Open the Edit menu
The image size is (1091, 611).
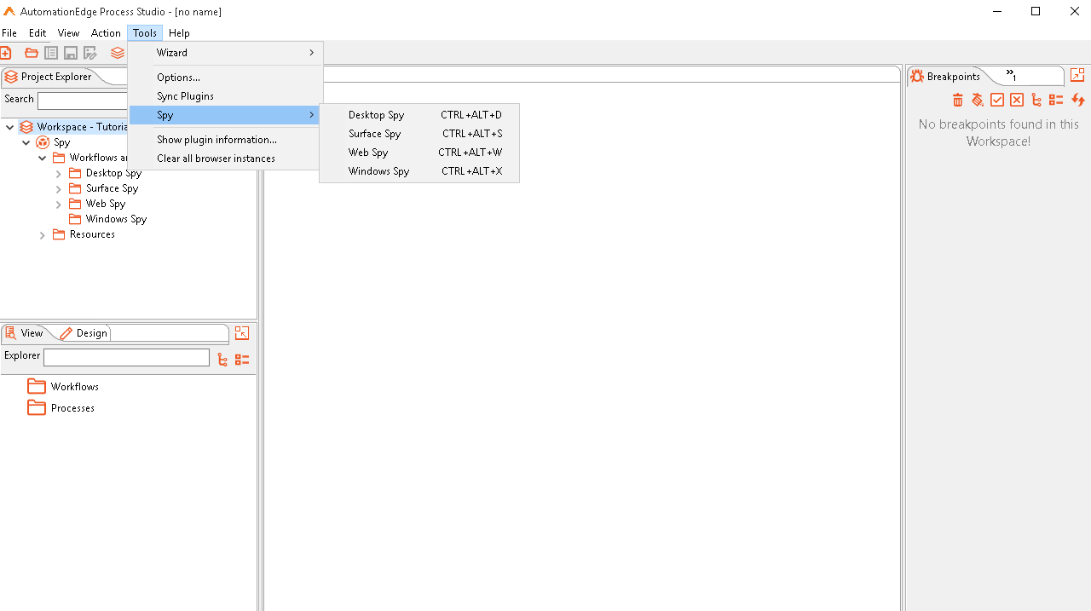coord(38,33)
